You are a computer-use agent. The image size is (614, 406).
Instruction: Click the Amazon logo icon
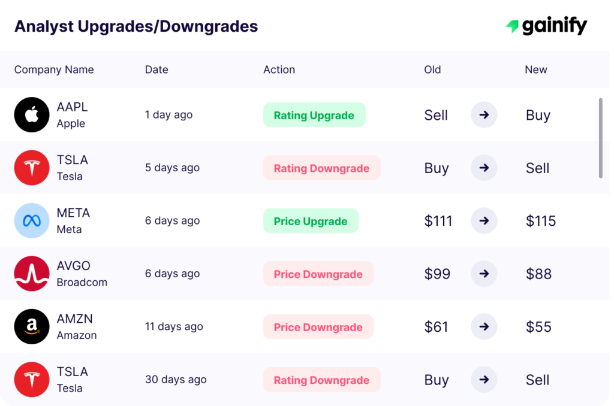coord(32,326)
